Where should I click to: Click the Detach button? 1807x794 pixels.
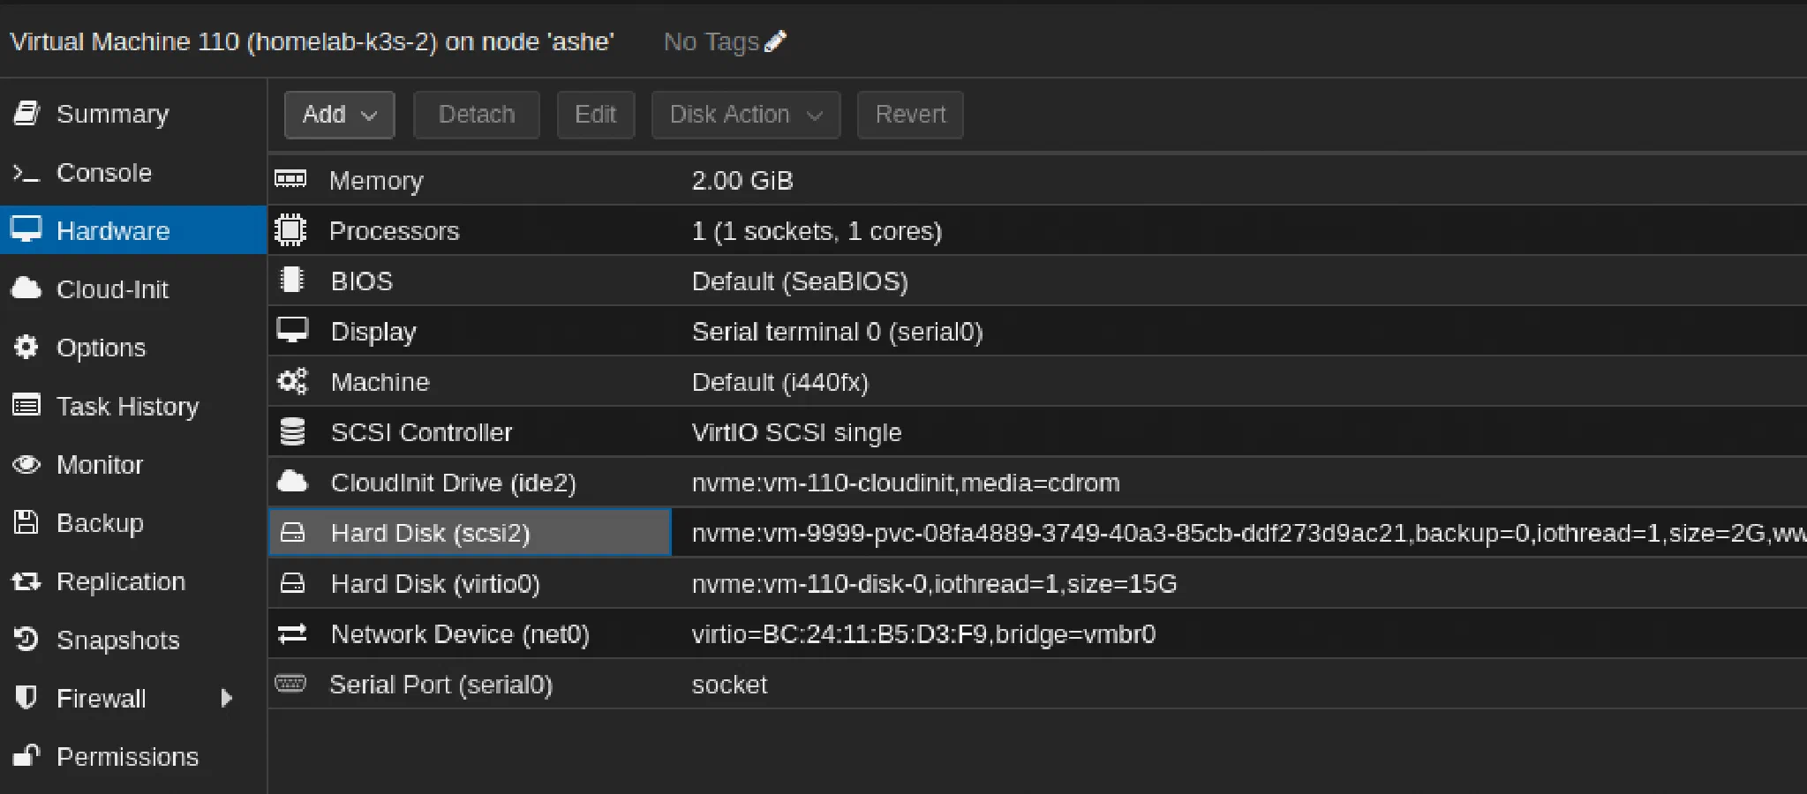(476, 114)
